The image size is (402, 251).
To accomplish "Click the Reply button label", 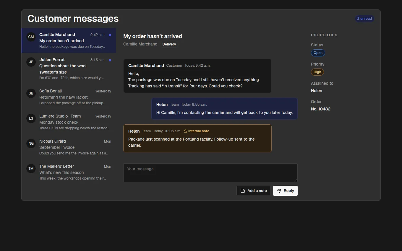I will coord(289,191).
